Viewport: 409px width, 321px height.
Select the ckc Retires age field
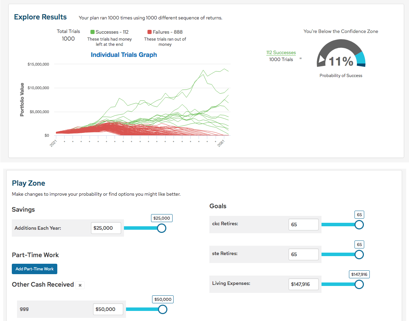[x=303, y=225]
